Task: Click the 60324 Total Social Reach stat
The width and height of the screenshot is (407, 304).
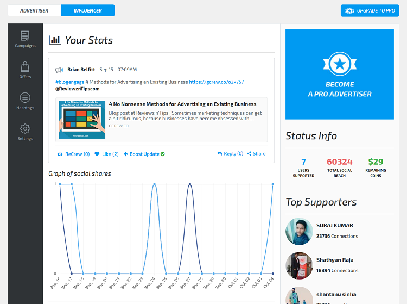Action: [x=340, y=167]
